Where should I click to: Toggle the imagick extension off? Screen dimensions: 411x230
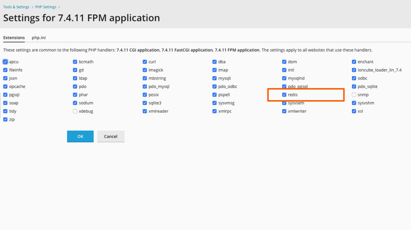145,70
